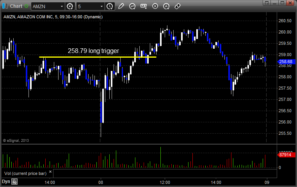Close the Vol study tab with x
297x187 pixels.
pyautogui.click(x=50, y=171)
